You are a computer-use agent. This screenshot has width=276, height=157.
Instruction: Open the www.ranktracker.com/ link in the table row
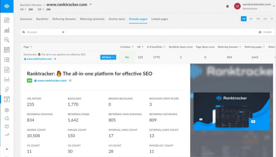point(39,59)
